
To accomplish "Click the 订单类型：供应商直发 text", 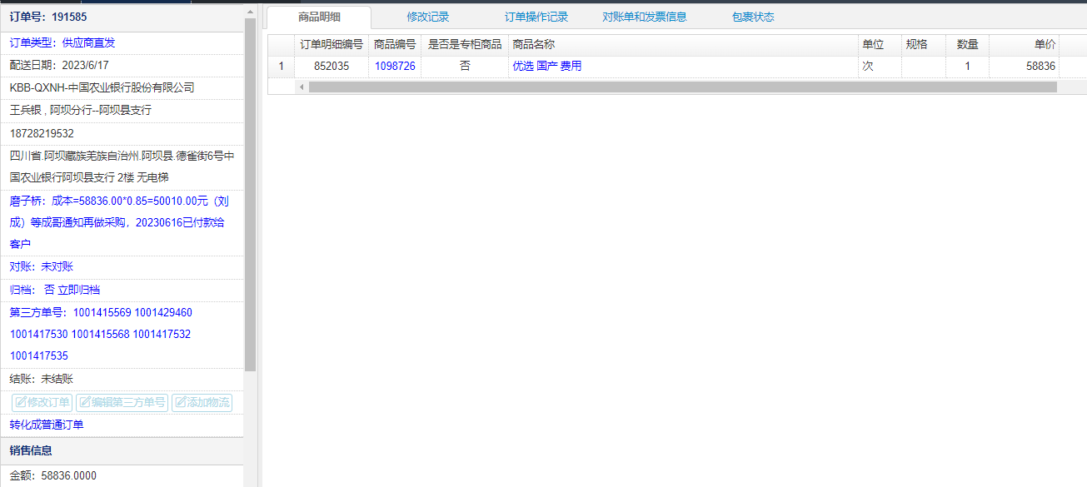I will tap(62, 42).
